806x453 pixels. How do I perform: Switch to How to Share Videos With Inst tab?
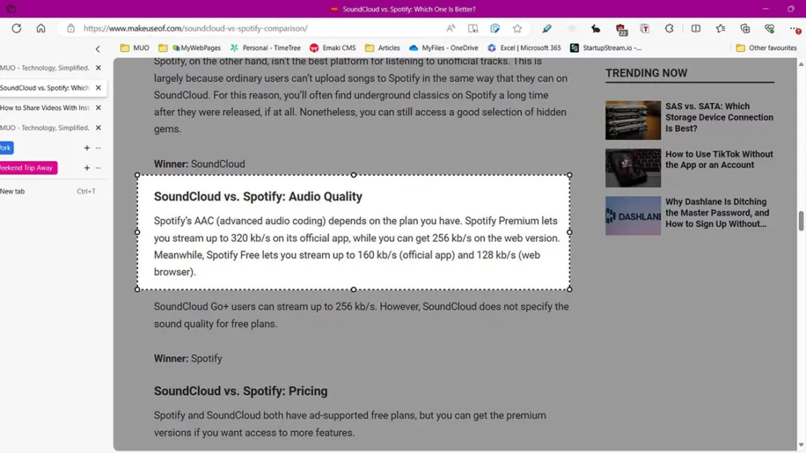[45, 108]
